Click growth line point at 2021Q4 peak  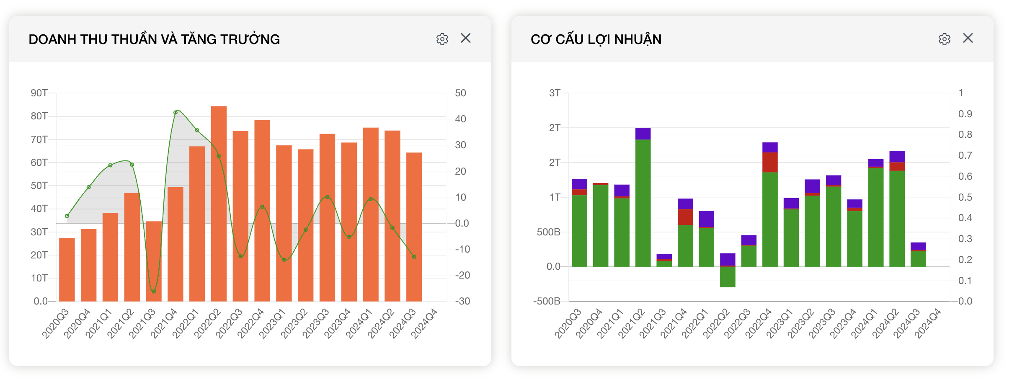176,112
